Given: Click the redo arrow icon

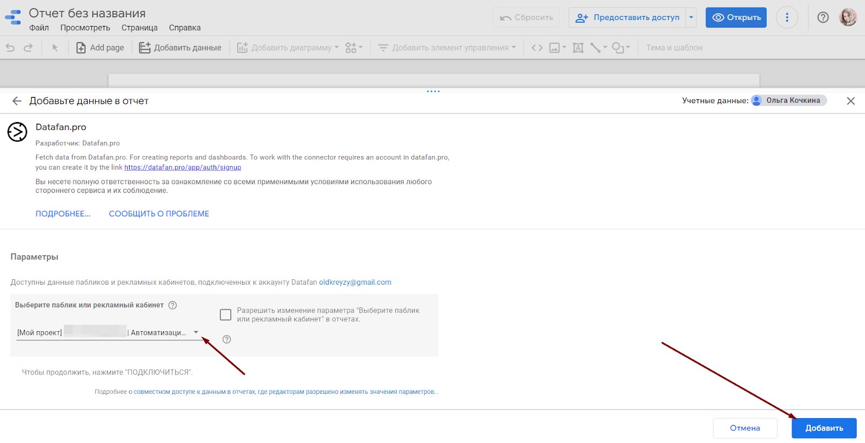Looking at the screenshot, I should point(28,48).
